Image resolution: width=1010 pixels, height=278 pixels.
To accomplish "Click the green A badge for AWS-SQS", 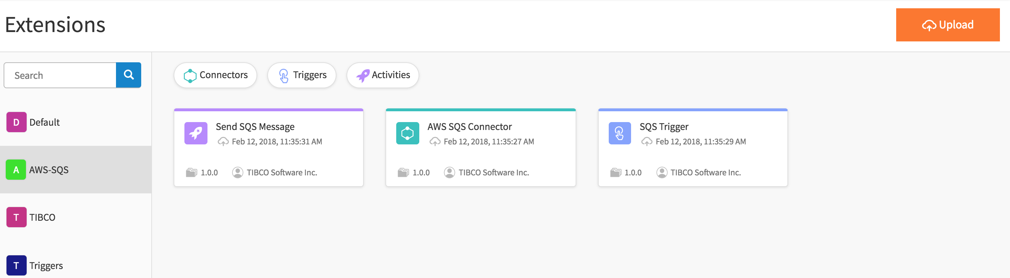I will click(x=16, y=170).
